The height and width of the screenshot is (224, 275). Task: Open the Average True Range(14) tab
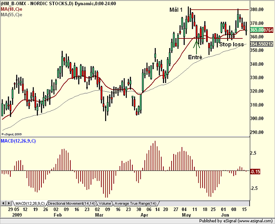click(135, 204)
